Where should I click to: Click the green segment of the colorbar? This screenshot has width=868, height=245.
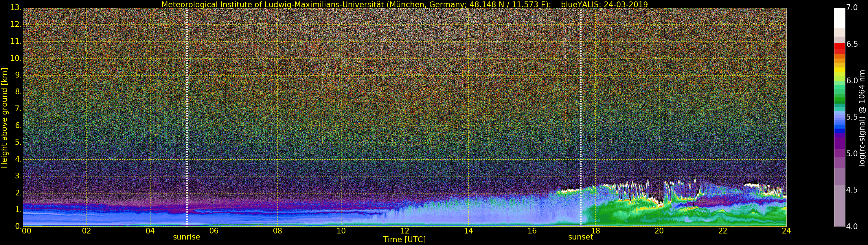point(839,99)
